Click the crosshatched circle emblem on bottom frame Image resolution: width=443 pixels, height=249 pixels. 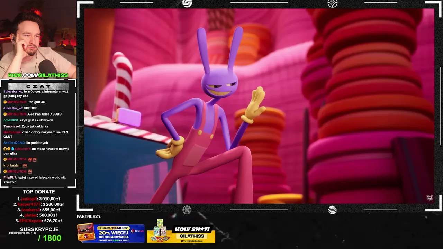tap(187, 210)
